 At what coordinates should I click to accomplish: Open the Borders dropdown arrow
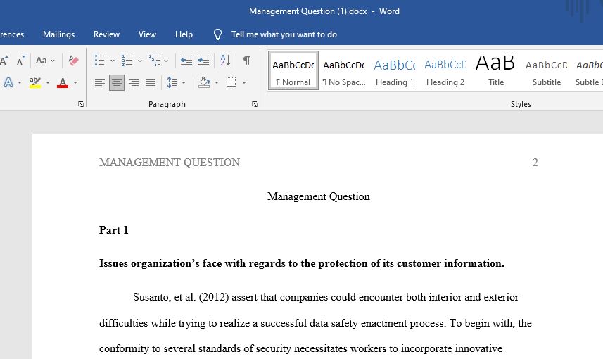click(244, 82)
